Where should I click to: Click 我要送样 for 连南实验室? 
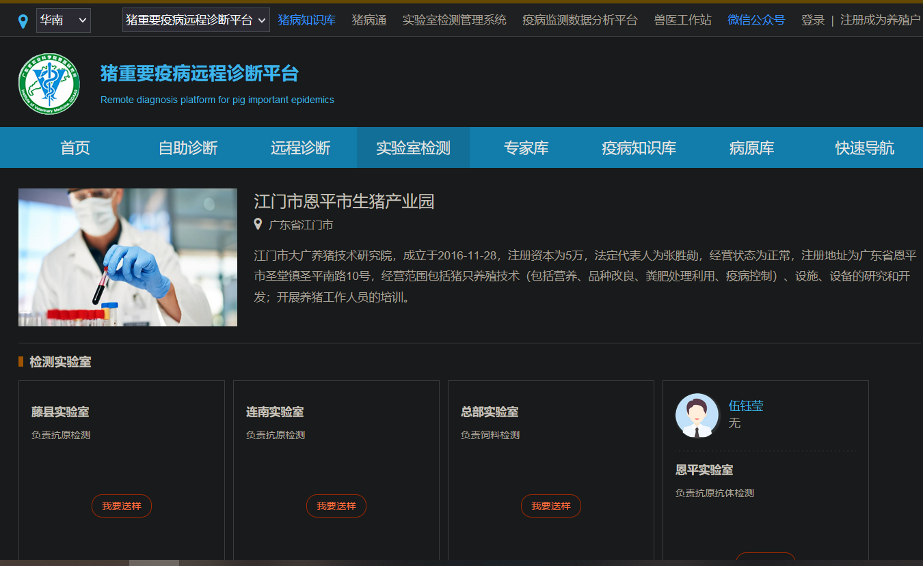click(x=336, y=506)
